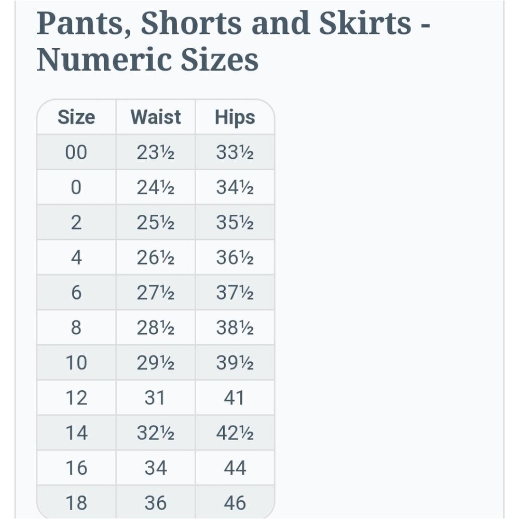
Task: Select the size 16 cell
Action: pos(76,468)
